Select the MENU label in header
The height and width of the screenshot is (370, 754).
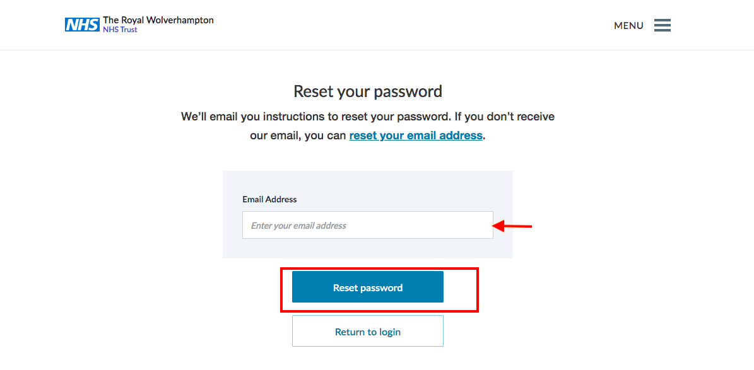tap(628, 26)
